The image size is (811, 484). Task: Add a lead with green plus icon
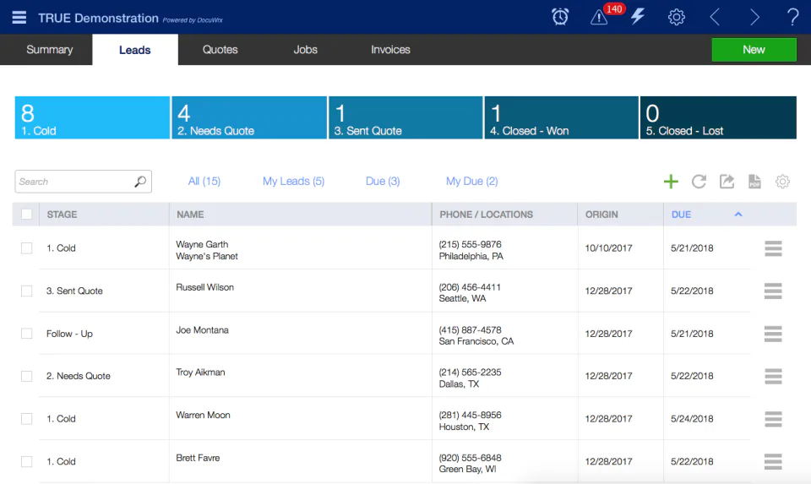pyautogui.click(x=671, y=182)
